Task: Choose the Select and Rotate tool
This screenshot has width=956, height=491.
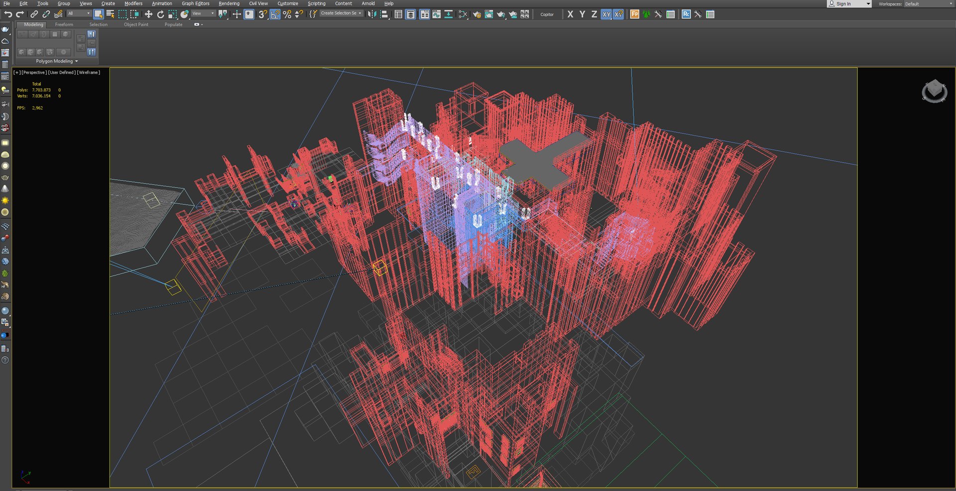Action: pyautogui.click(x=160, y=14)
